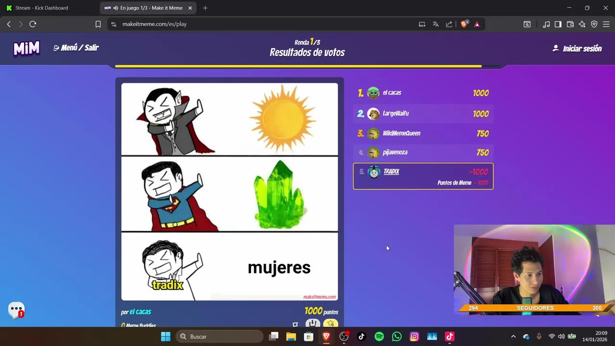Click el cacas avatar
615x346 pixels.
tap(373, 93)
